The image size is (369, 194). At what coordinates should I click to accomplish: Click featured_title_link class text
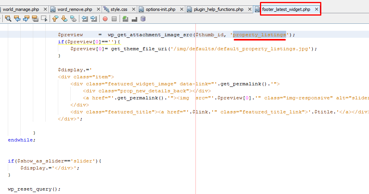pos(272,112)
